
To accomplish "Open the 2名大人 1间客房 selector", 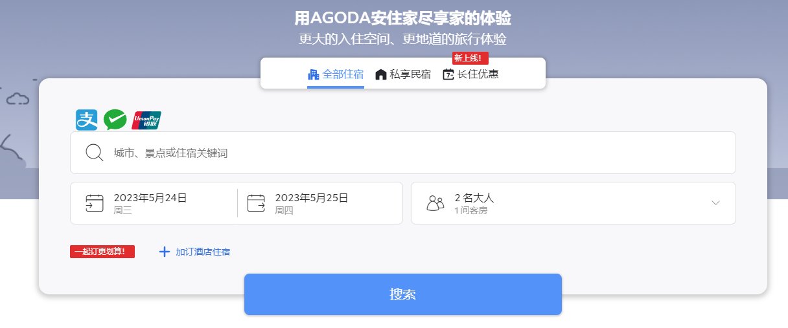I will pos(574,203).
